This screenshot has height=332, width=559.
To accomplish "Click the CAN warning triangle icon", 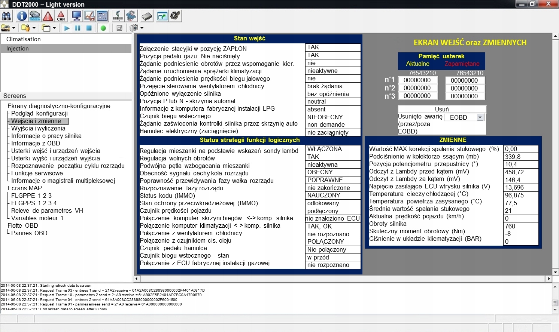I will coord(61,16).
